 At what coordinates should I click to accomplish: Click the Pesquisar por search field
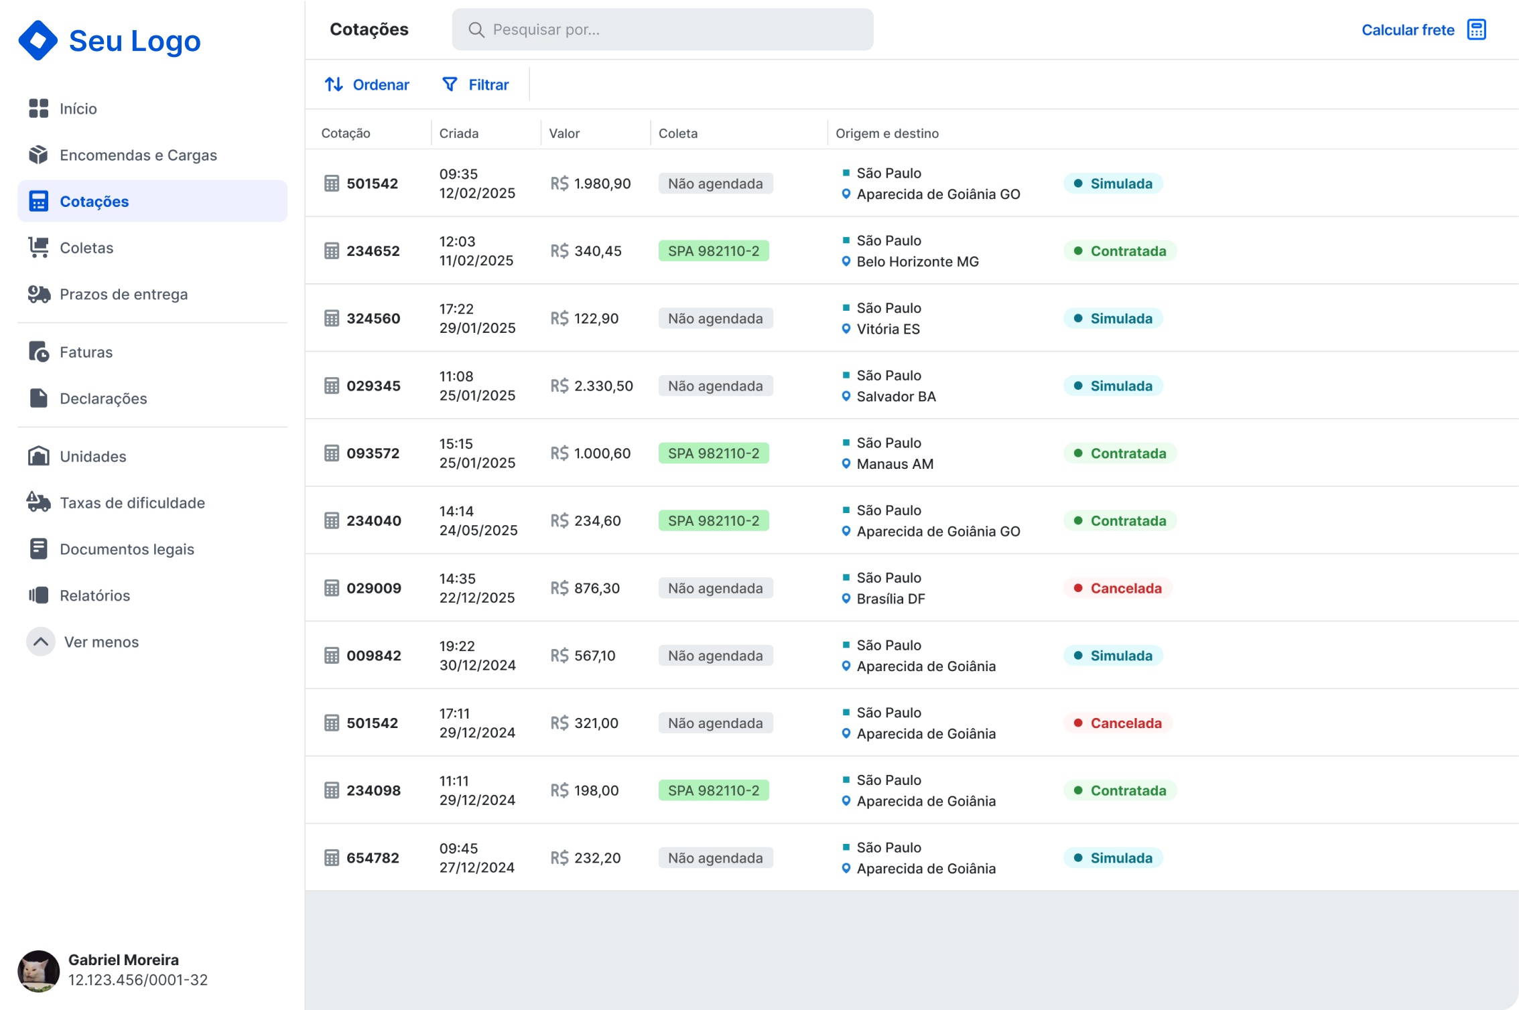coord(663,29)
